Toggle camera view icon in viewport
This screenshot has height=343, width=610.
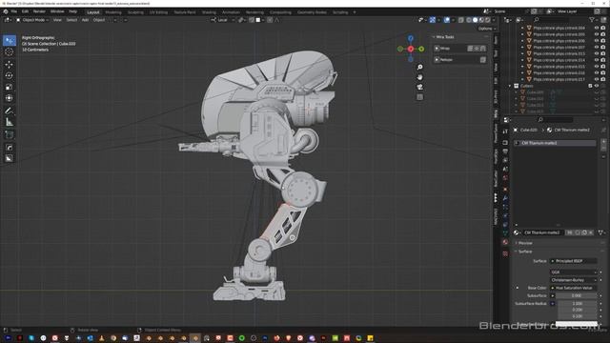[x=419, y=87]
